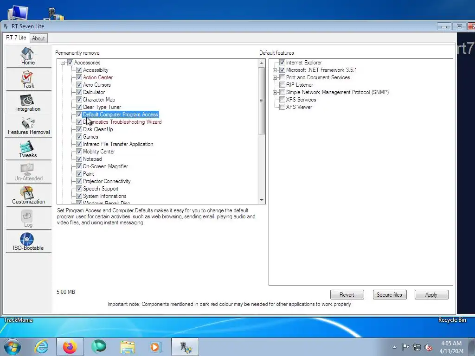This screenshot has width=475, height=356.
Task: Open the Task section icon
Action: (x=28, y=79)
